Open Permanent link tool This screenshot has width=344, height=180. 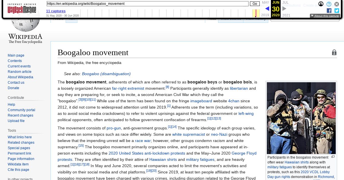(x=19, y=153)
